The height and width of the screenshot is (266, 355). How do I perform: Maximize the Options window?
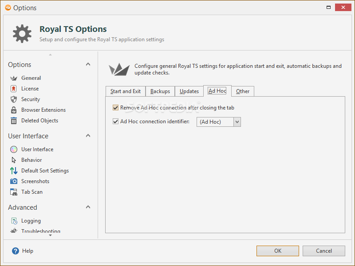[328, 8]
